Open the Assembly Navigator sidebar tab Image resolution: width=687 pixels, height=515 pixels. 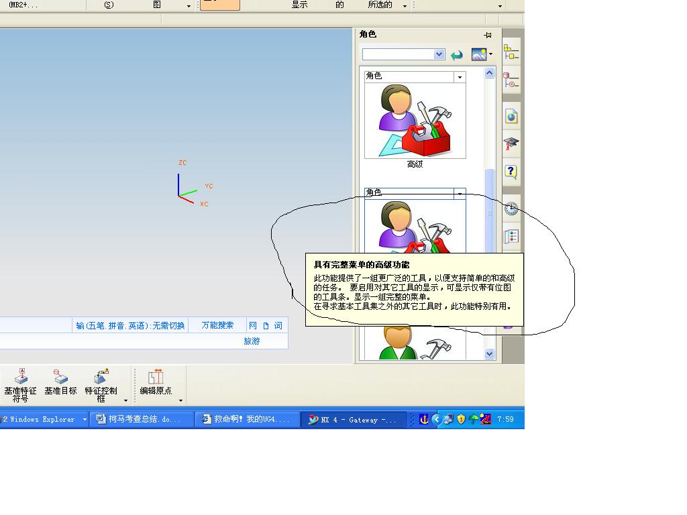tap(511, 52)
